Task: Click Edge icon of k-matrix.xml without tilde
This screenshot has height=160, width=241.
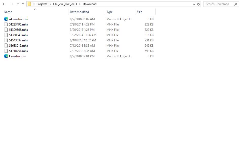Action: (6, 56)
